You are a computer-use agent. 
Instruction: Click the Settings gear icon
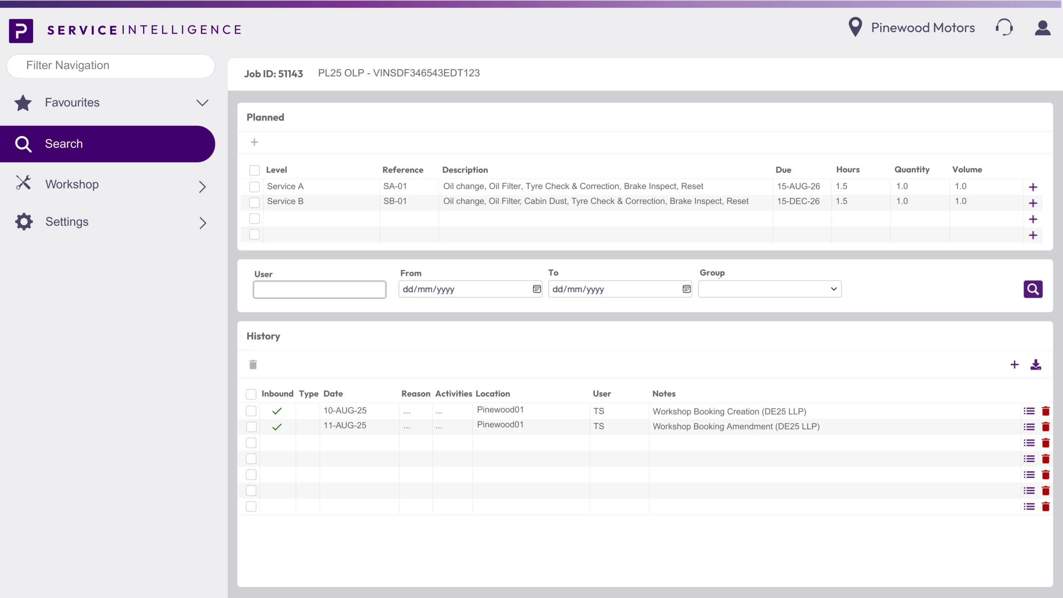coord(24,222)
